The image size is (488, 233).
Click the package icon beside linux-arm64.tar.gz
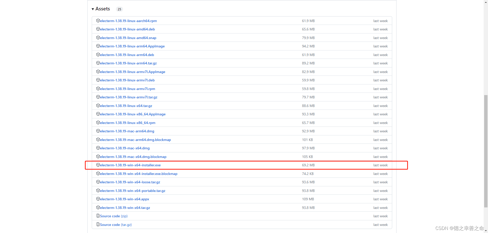[98, 63]
